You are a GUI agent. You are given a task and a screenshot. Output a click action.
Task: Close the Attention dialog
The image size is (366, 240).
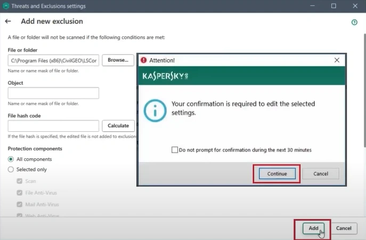point(337,60)
